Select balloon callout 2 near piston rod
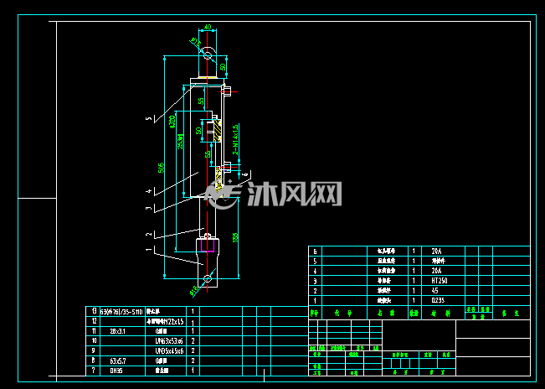 click(x=150, y=234)
